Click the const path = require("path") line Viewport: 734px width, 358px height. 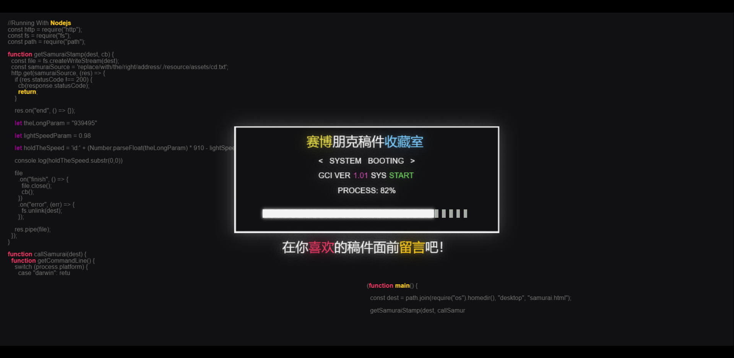(x=46, y=42)
